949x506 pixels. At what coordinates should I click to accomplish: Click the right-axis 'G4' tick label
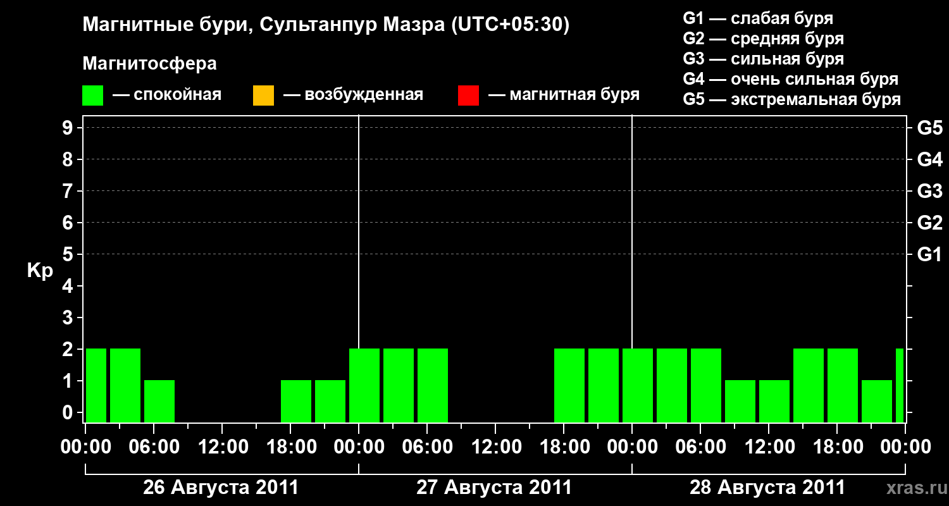pos(929,159)
